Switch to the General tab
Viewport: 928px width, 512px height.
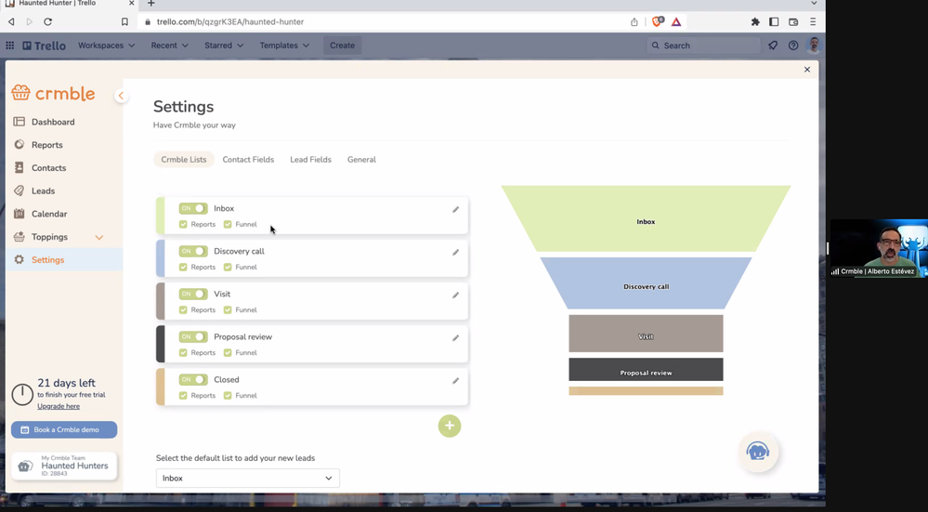click(x=361, y=160)
